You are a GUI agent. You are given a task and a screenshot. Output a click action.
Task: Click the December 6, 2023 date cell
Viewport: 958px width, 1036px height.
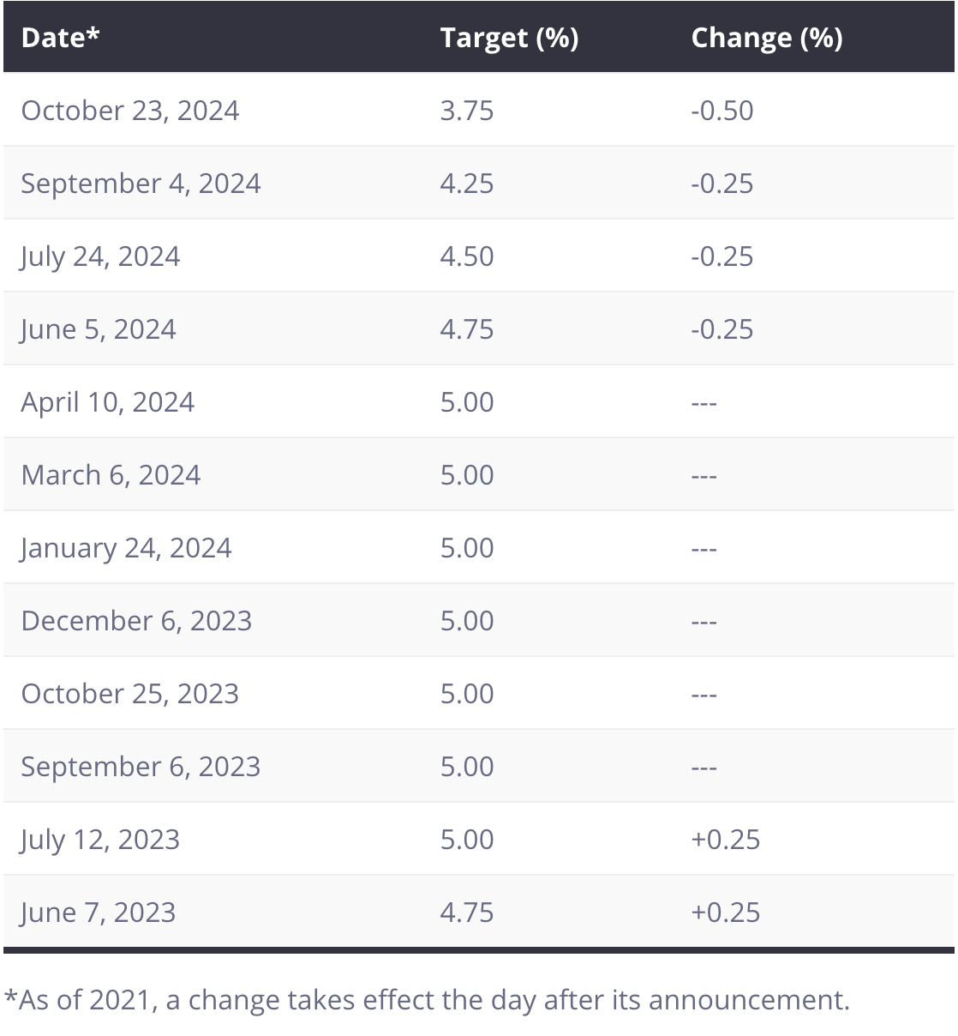(136, 621)
